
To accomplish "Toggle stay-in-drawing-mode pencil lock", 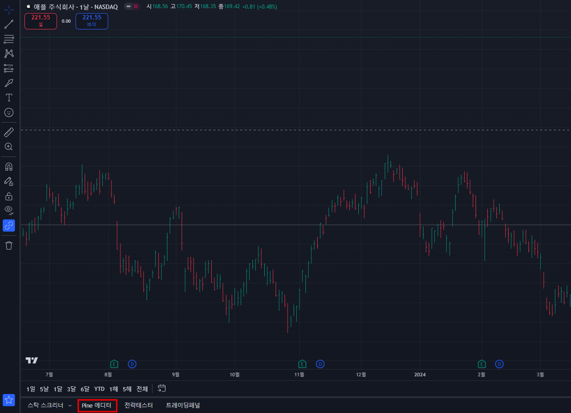I will coord(9,181).
